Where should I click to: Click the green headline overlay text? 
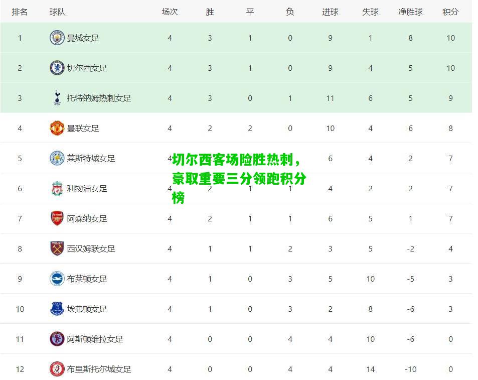(x=239, y=179)
